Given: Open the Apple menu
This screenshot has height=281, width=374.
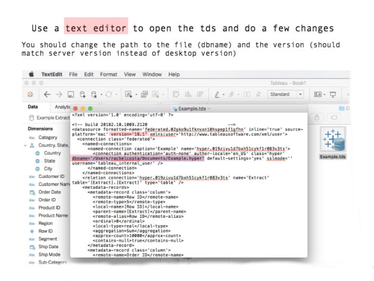Looking at the screenshot, I should (31, 74).
